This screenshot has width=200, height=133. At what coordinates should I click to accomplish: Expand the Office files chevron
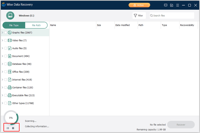tap(2, 72)
